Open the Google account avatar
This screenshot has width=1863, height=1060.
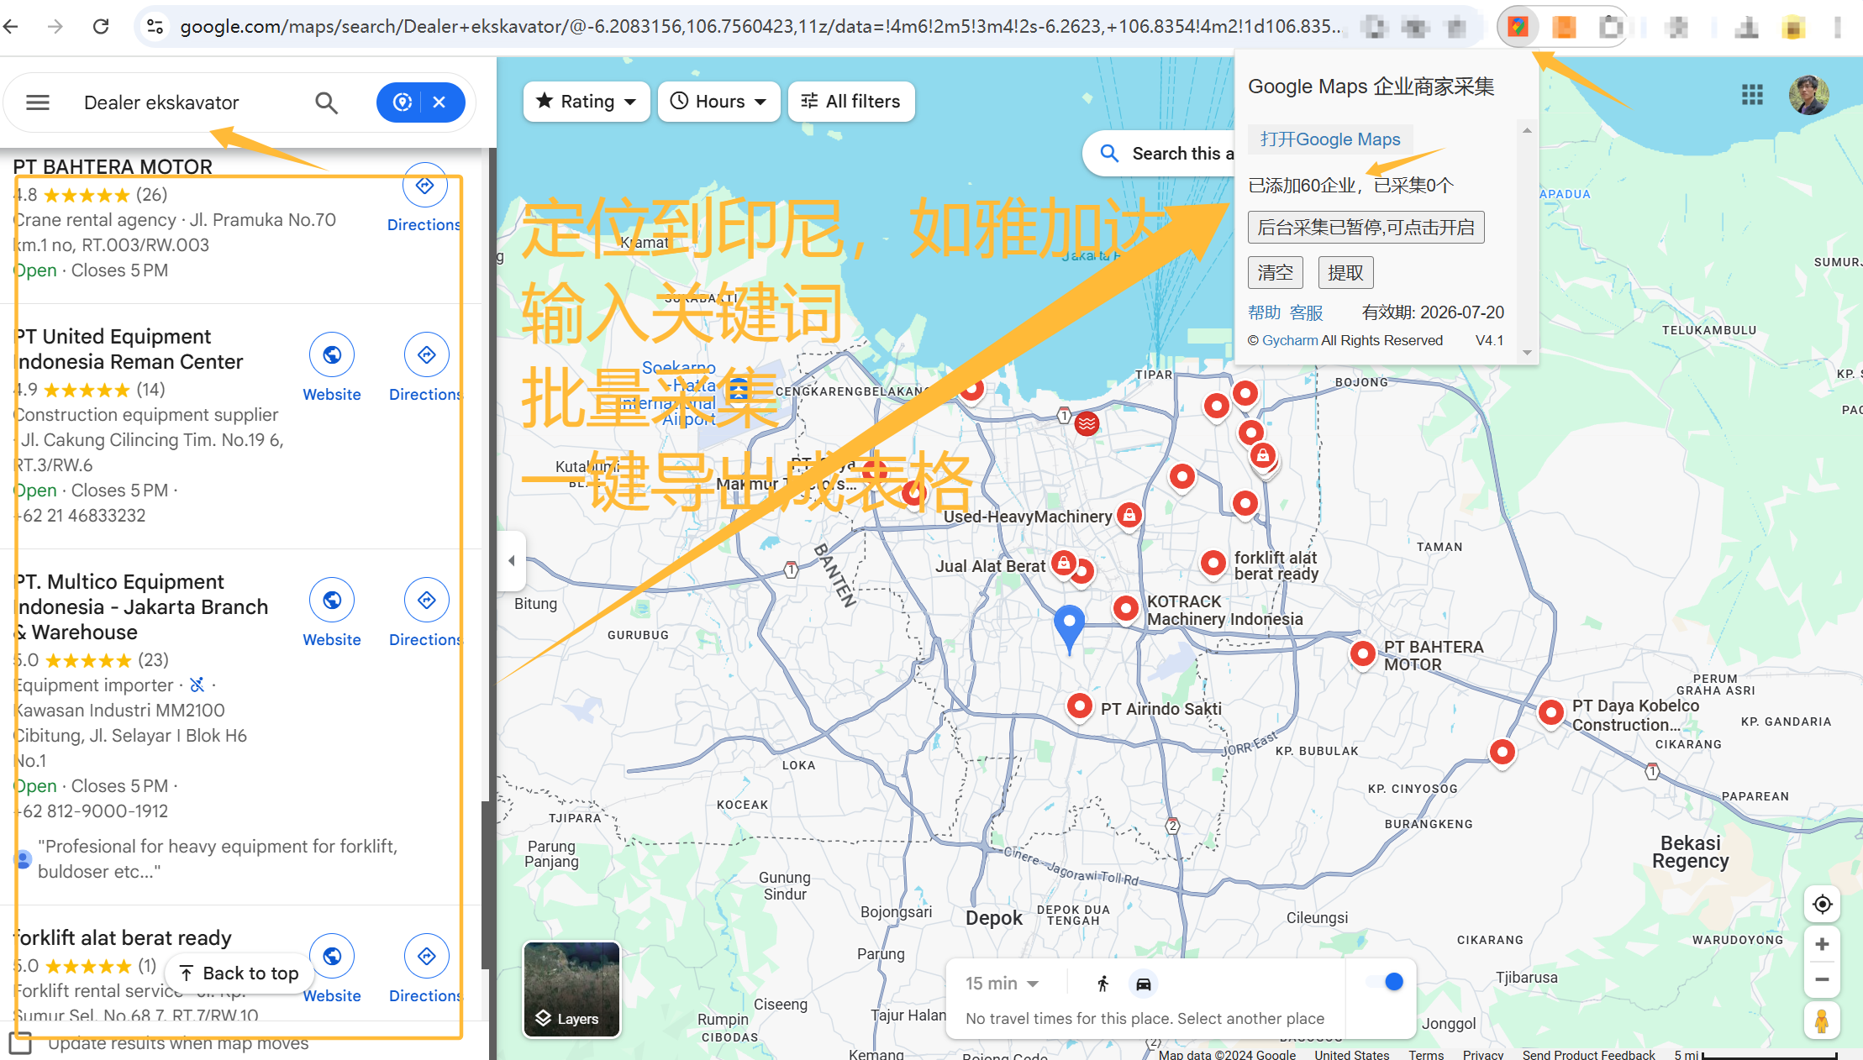click(x=1808, y=95)
